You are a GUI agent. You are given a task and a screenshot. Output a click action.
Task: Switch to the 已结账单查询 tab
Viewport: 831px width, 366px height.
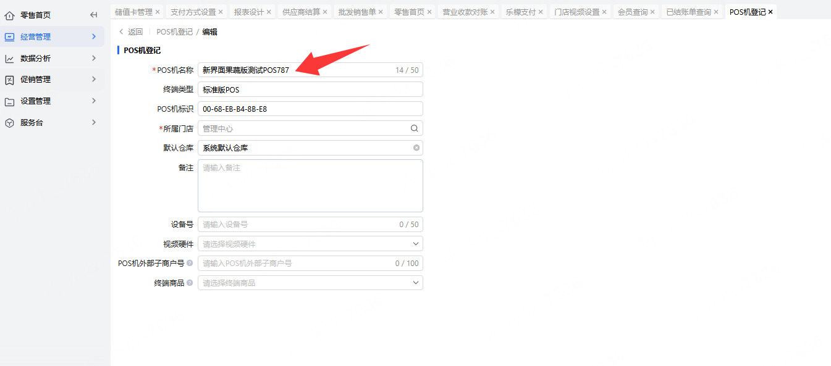pyautogui.click(x=689, y=12)
